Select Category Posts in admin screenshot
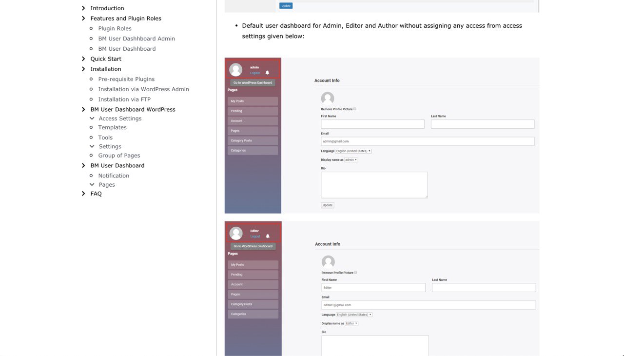This screenshot has width=624, height=356. coord(253,140)
